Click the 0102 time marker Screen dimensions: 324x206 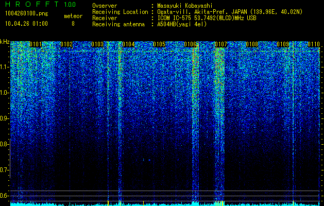click(66, 44)
